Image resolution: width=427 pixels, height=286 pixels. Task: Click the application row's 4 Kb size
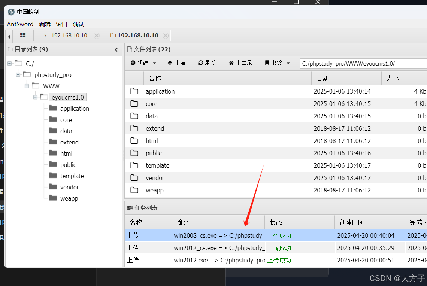tap(420, 91)
